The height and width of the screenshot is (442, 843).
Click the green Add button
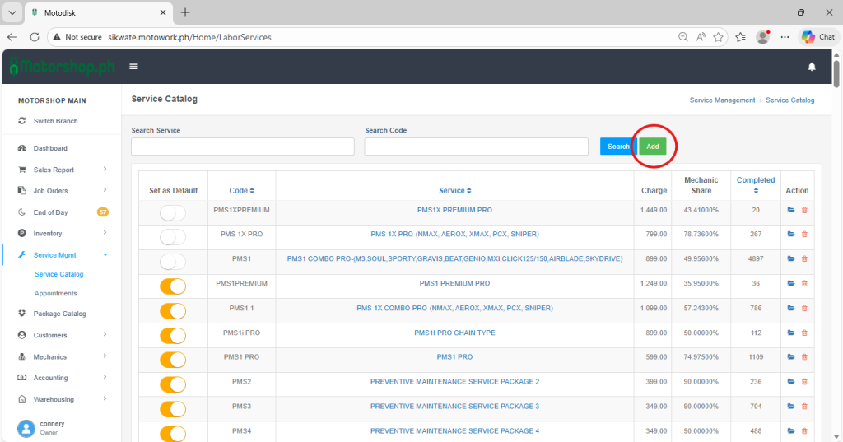[x=653, y=147]
